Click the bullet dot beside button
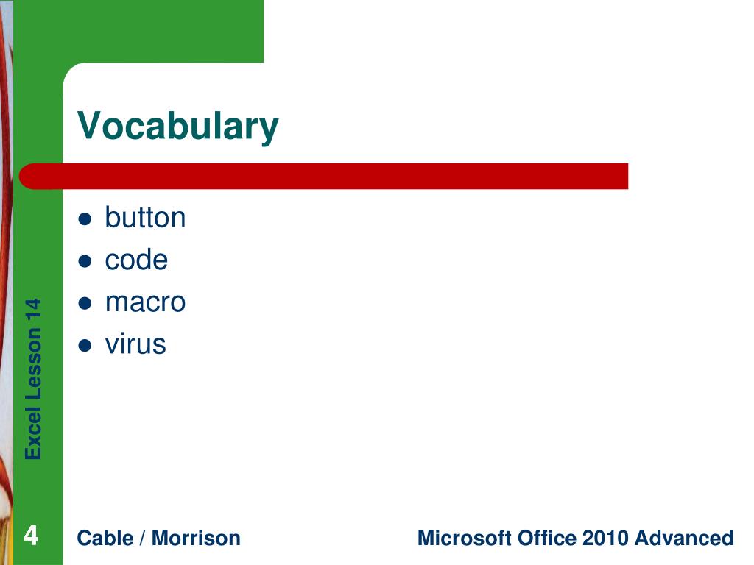The width and height of the screenshot is (754, 565). tap(85, 219)
